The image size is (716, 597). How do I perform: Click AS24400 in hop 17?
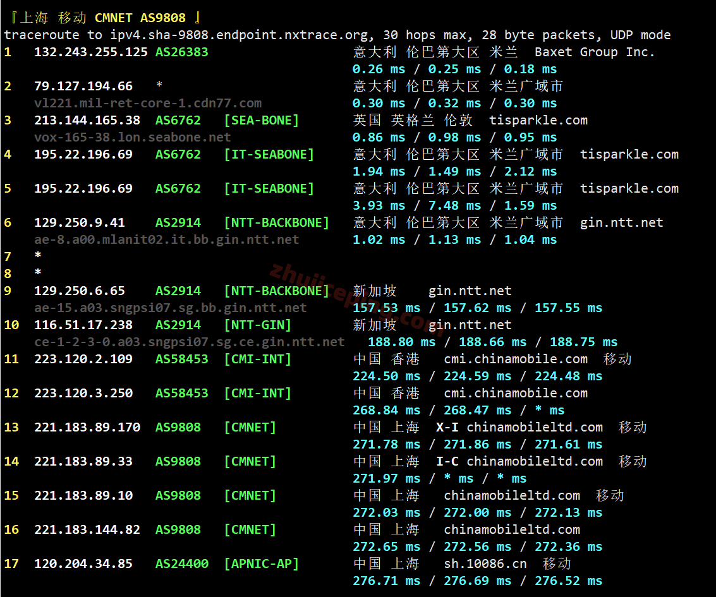[x=182, y=564]
